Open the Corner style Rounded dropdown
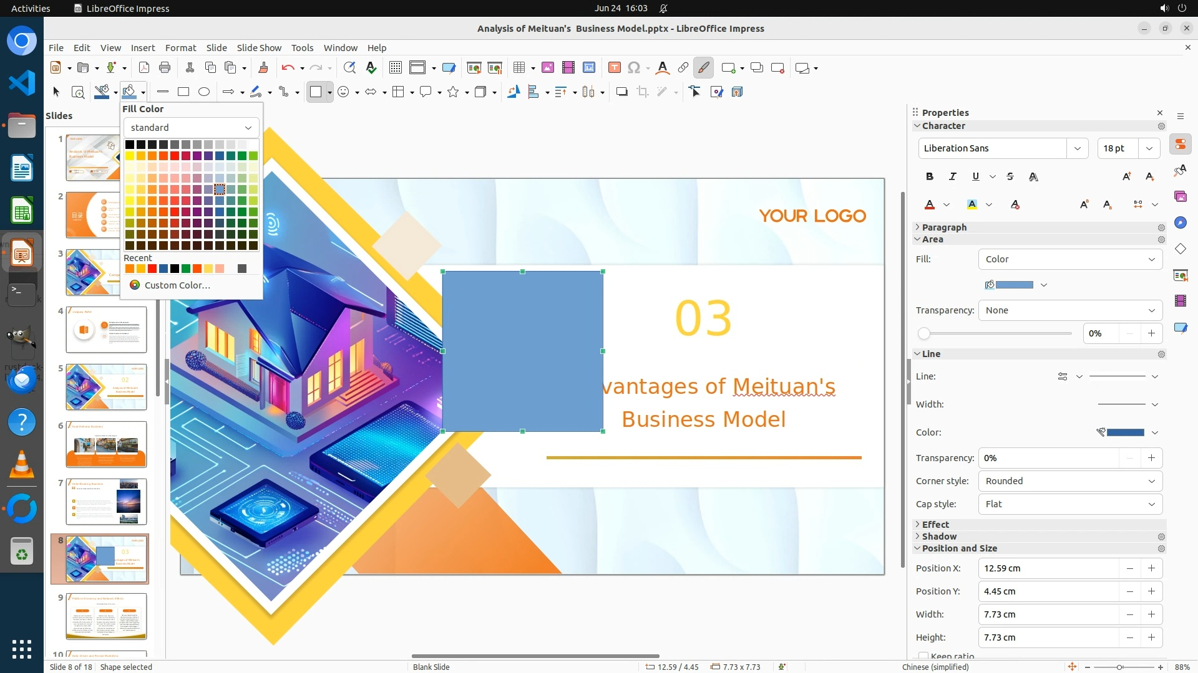This screenshot has width=1198, height=673. (1070, 481)
